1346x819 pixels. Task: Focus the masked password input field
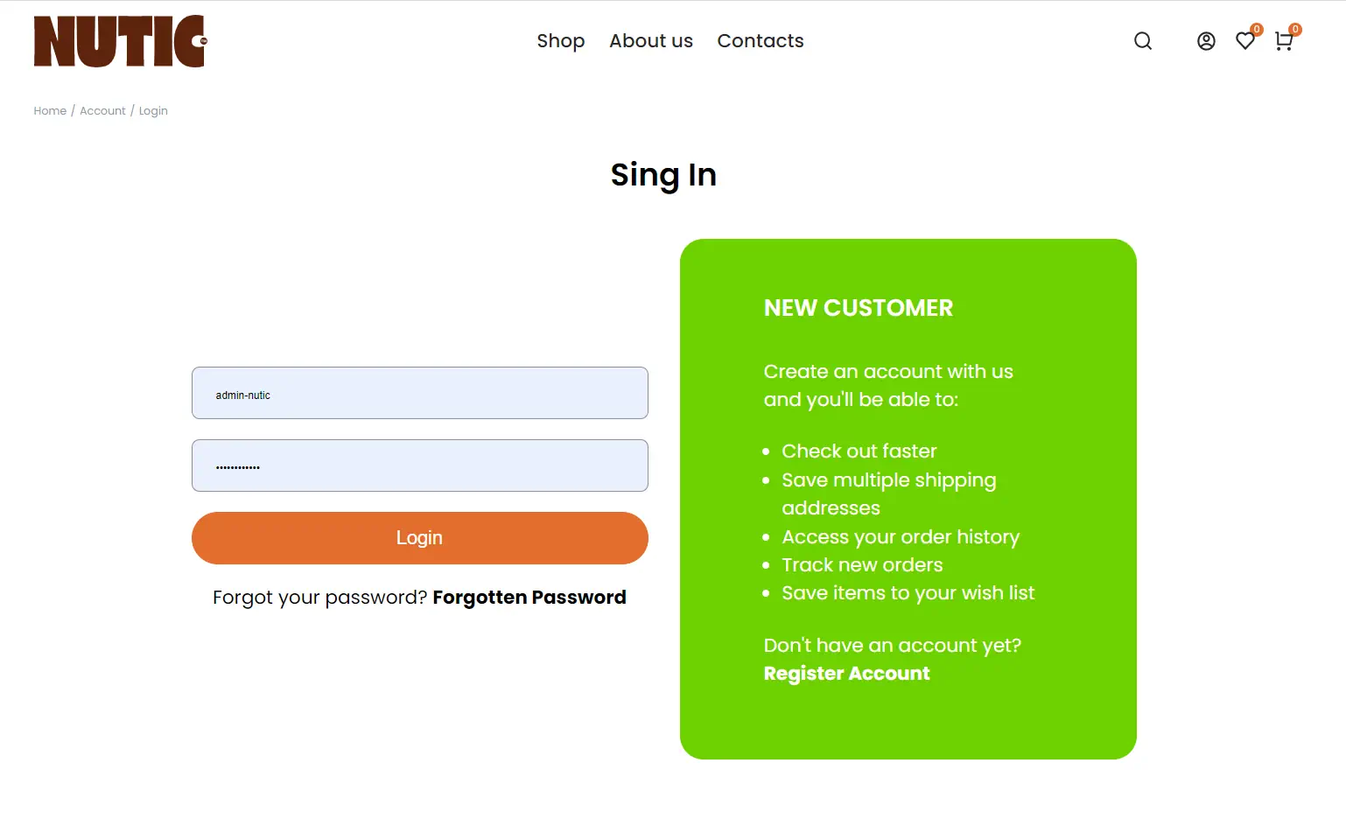419,465
